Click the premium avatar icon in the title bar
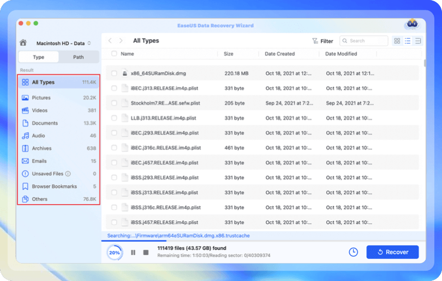The height and width of the screenshot is (281, 442). point(411,24)
